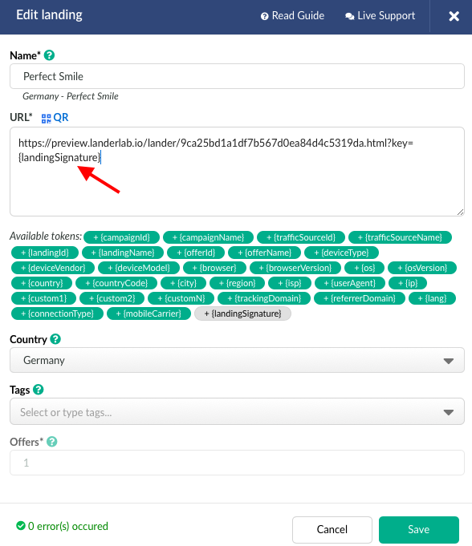The height and width of the screenshot is (546, 472).
Task: Open the Read Guide link
Action: click(x=292, y=16)
